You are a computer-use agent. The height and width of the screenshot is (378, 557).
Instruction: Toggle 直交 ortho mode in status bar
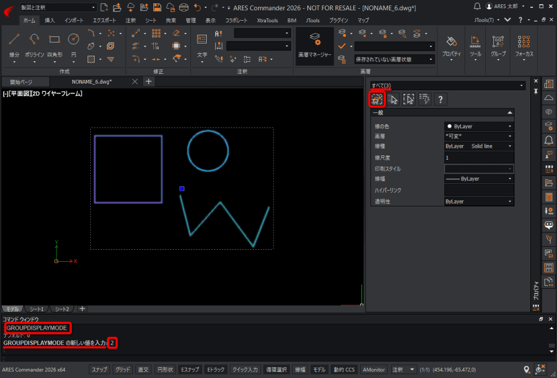143,369
